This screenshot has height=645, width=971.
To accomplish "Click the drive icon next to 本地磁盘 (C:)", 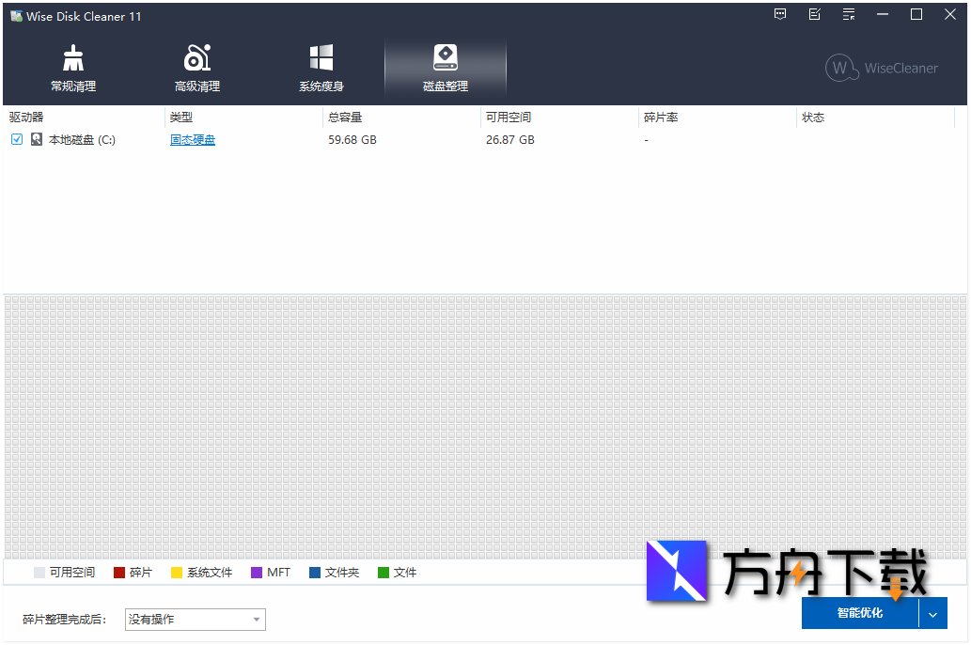I will (x=37, y=138).
